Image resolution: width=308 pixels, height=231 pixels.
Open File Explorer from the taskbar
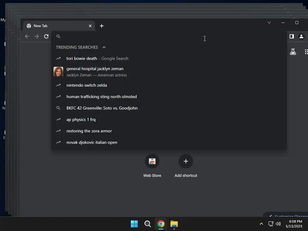pos(174,224)
